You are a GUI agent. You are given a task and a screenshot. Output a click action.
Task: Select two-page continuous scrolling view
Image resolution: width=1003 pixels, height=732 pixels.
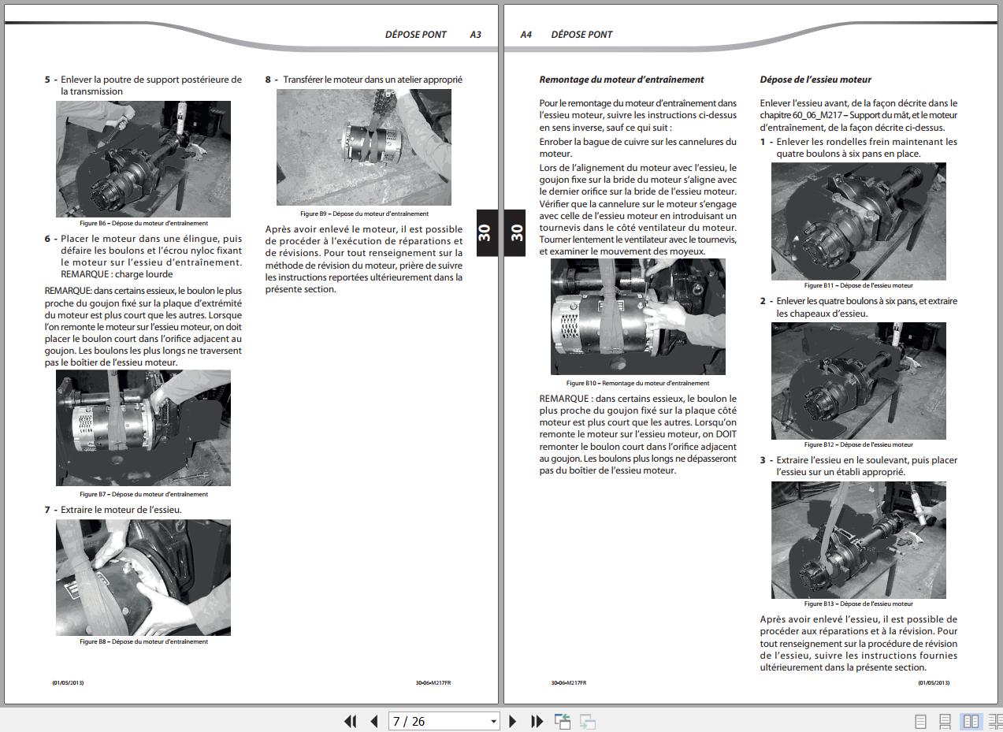(x=995, y=721)
